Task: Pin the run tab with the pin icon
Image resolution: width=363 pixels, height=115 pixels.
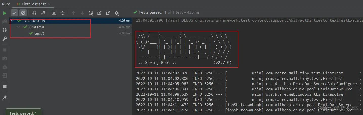Action: (5, 98)
